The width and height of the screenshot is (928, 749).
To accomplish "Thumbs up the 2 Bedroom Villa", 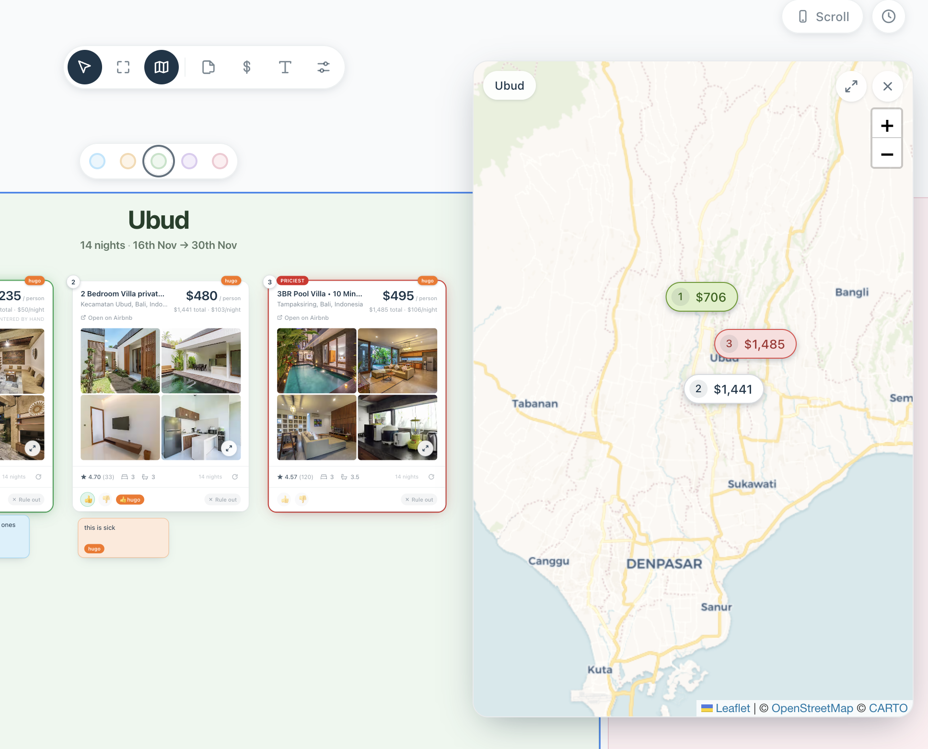I will point(88,500).
